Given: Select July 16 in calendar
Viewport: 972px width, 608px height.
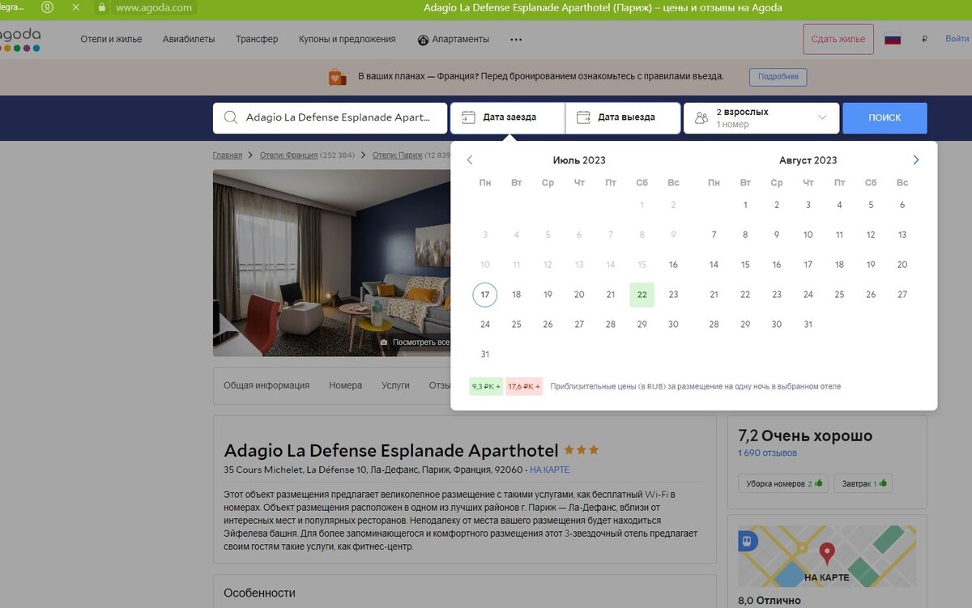Looking at the screenshot, I should 673,265.
